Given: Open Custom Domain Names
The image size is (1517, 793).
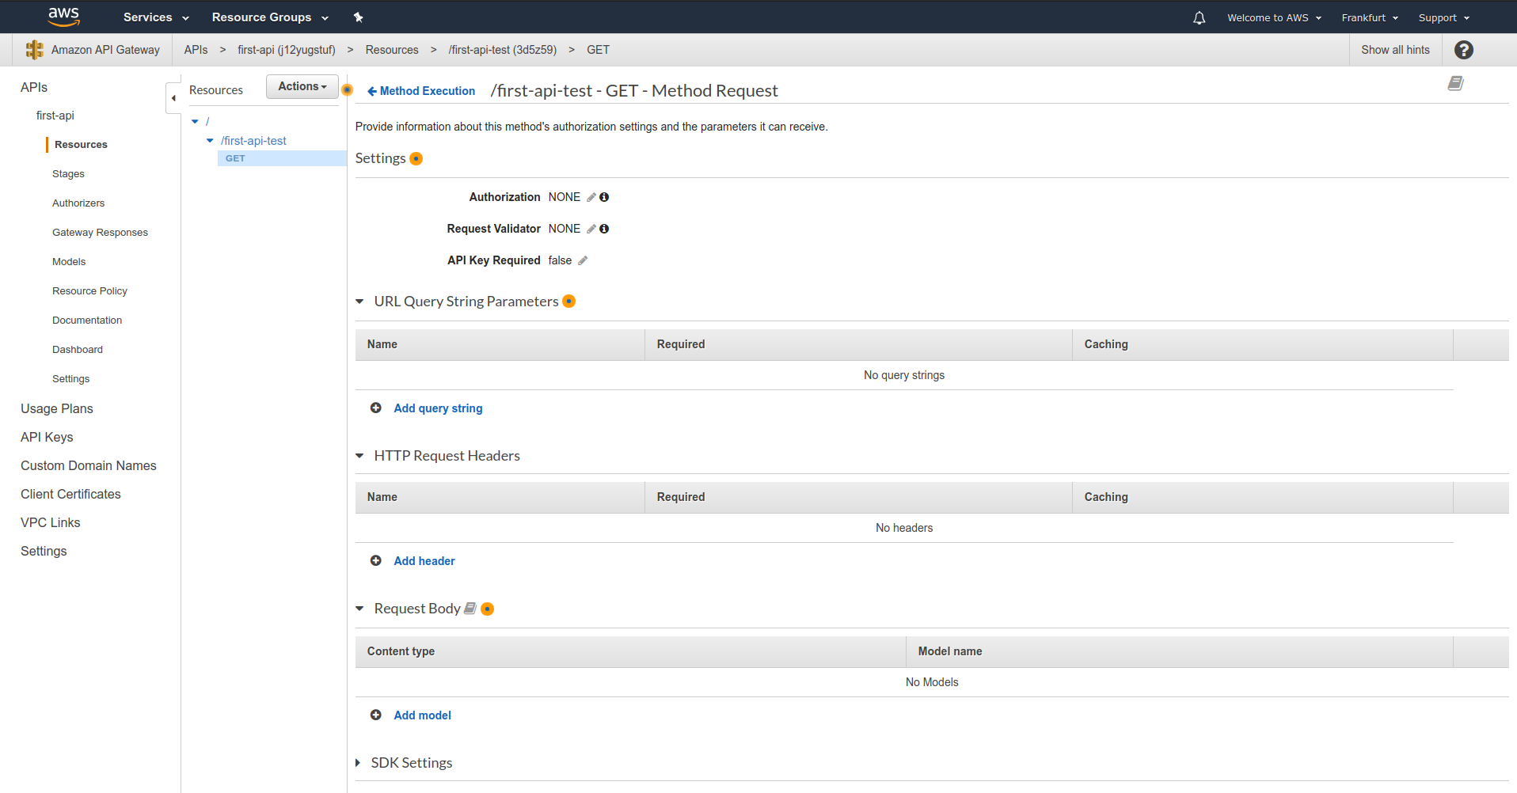Looking at the screenshot, I should point(89,465).
